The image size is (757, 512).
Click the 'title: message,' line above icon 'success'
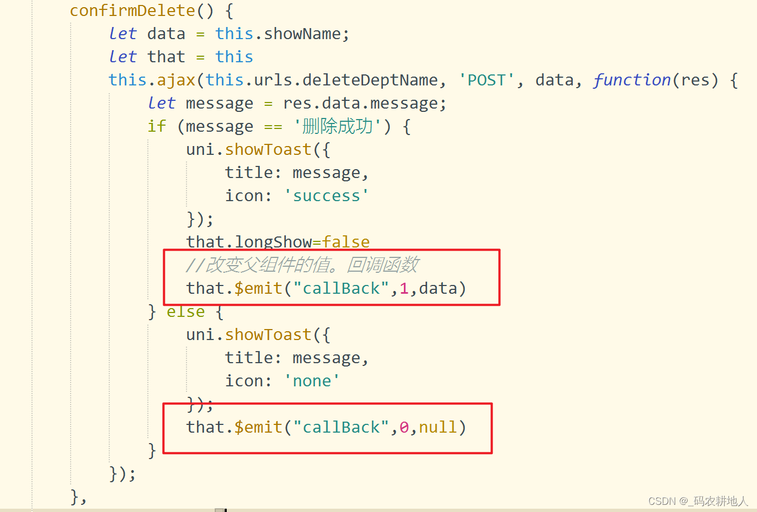297,173
